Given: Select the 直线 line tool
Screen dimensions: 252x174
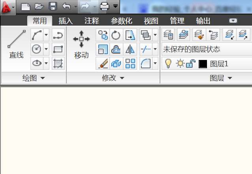Looking at the screenshot, I should 16,44.
